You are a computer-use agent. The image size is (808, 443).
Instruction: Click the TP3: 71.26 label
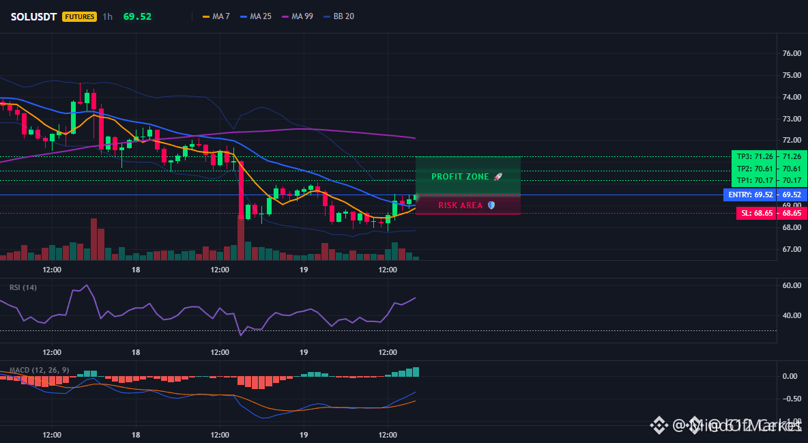click(x=754, y=156)
